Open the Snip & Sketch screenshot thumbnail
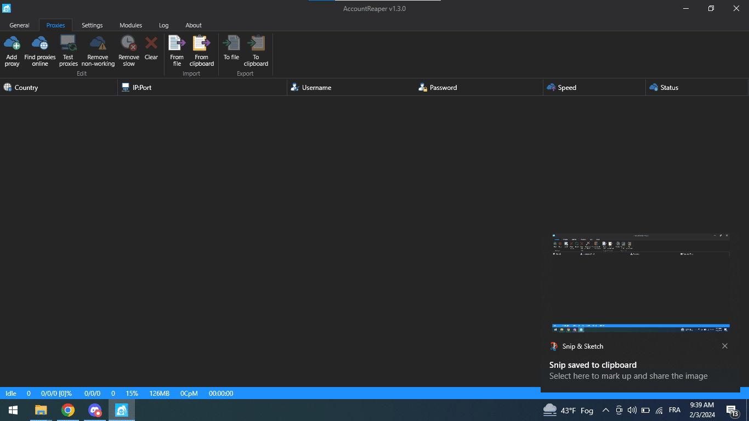Image resolution: width=749 pixels, height=421 pixels. pyautogui.click(x=640, y=282)
